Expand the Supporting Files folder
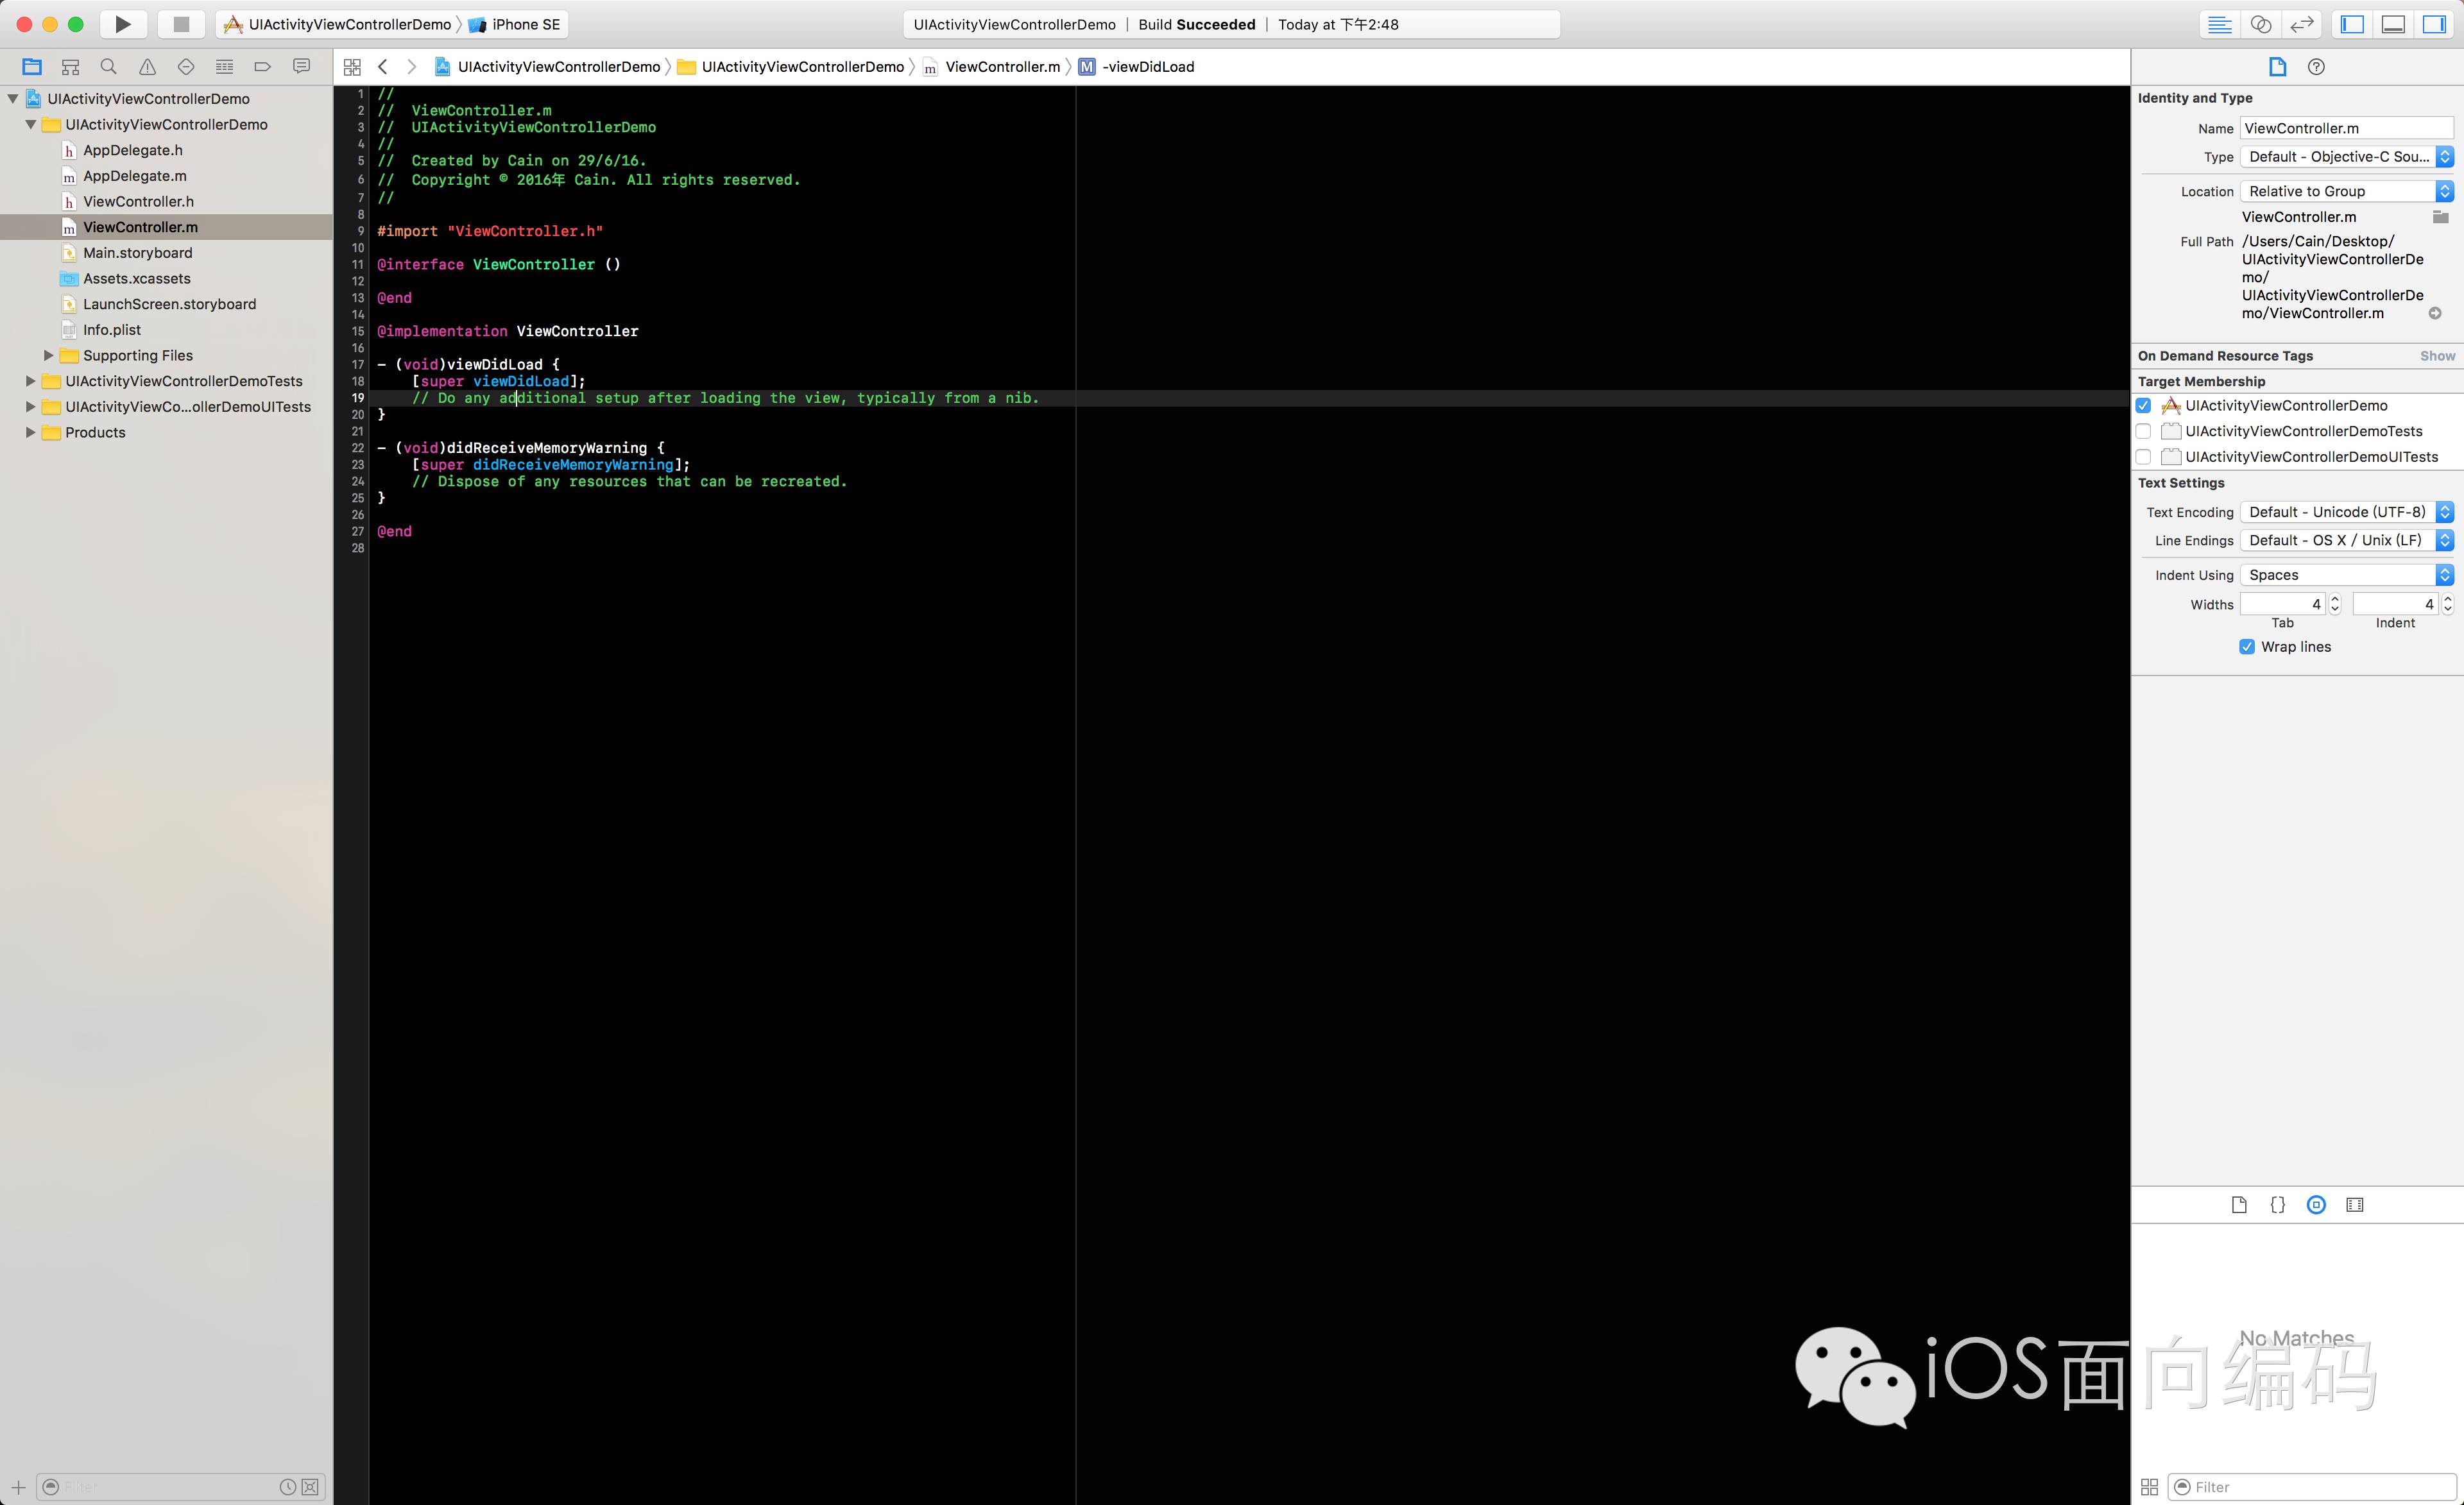The image size is (2464, 1505). coord(48,355)
